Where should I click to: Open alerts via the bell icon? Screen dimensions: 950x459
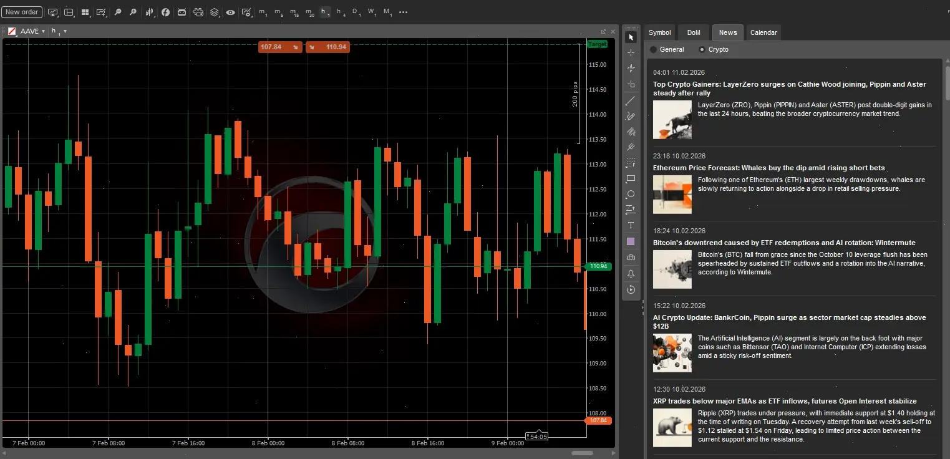tap(631, 273)
